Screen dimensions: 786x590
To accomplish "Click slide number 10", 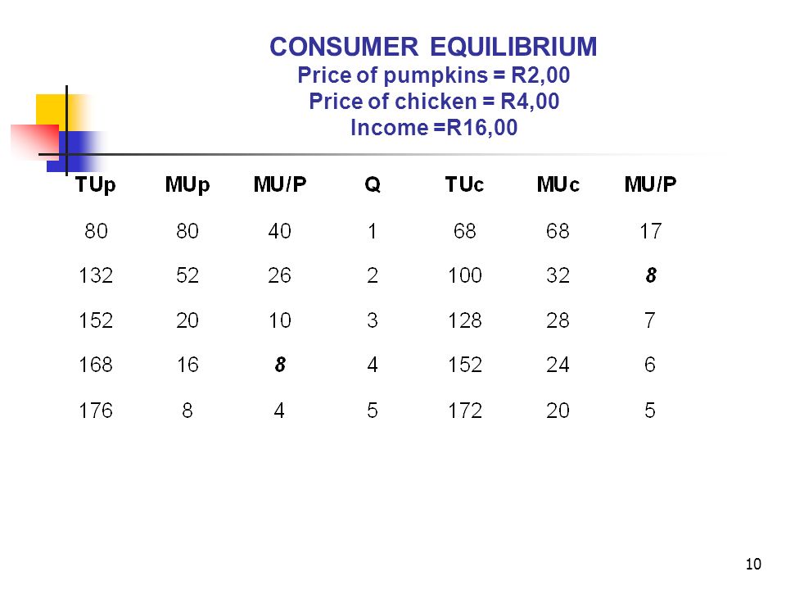I will pyautogui.click(x=753, y=564).
